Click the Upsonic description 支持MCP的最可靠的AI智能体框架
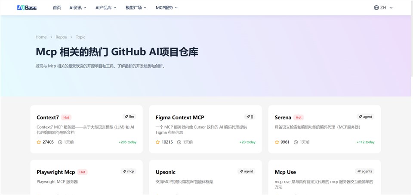This screenshot has width=413, height=195. [185, 182]
